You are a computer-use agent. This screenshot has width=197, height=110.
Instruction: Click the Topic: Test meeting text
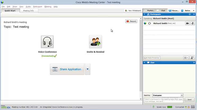pyautogui.click(x=16, y=27)
